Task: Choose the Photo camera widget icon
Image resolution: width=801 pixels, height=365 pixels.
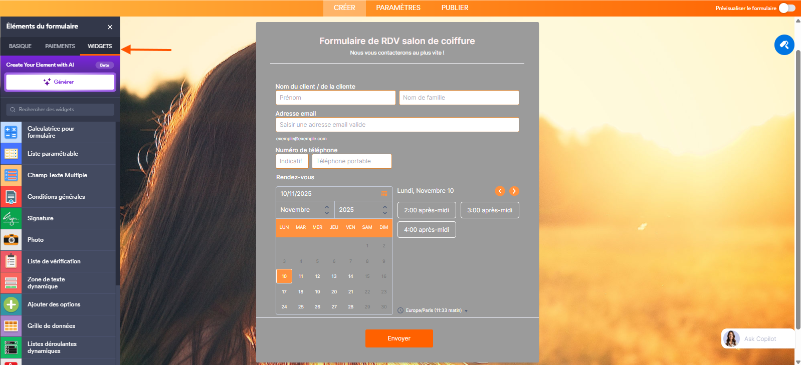Action: [x=11, y=240]
